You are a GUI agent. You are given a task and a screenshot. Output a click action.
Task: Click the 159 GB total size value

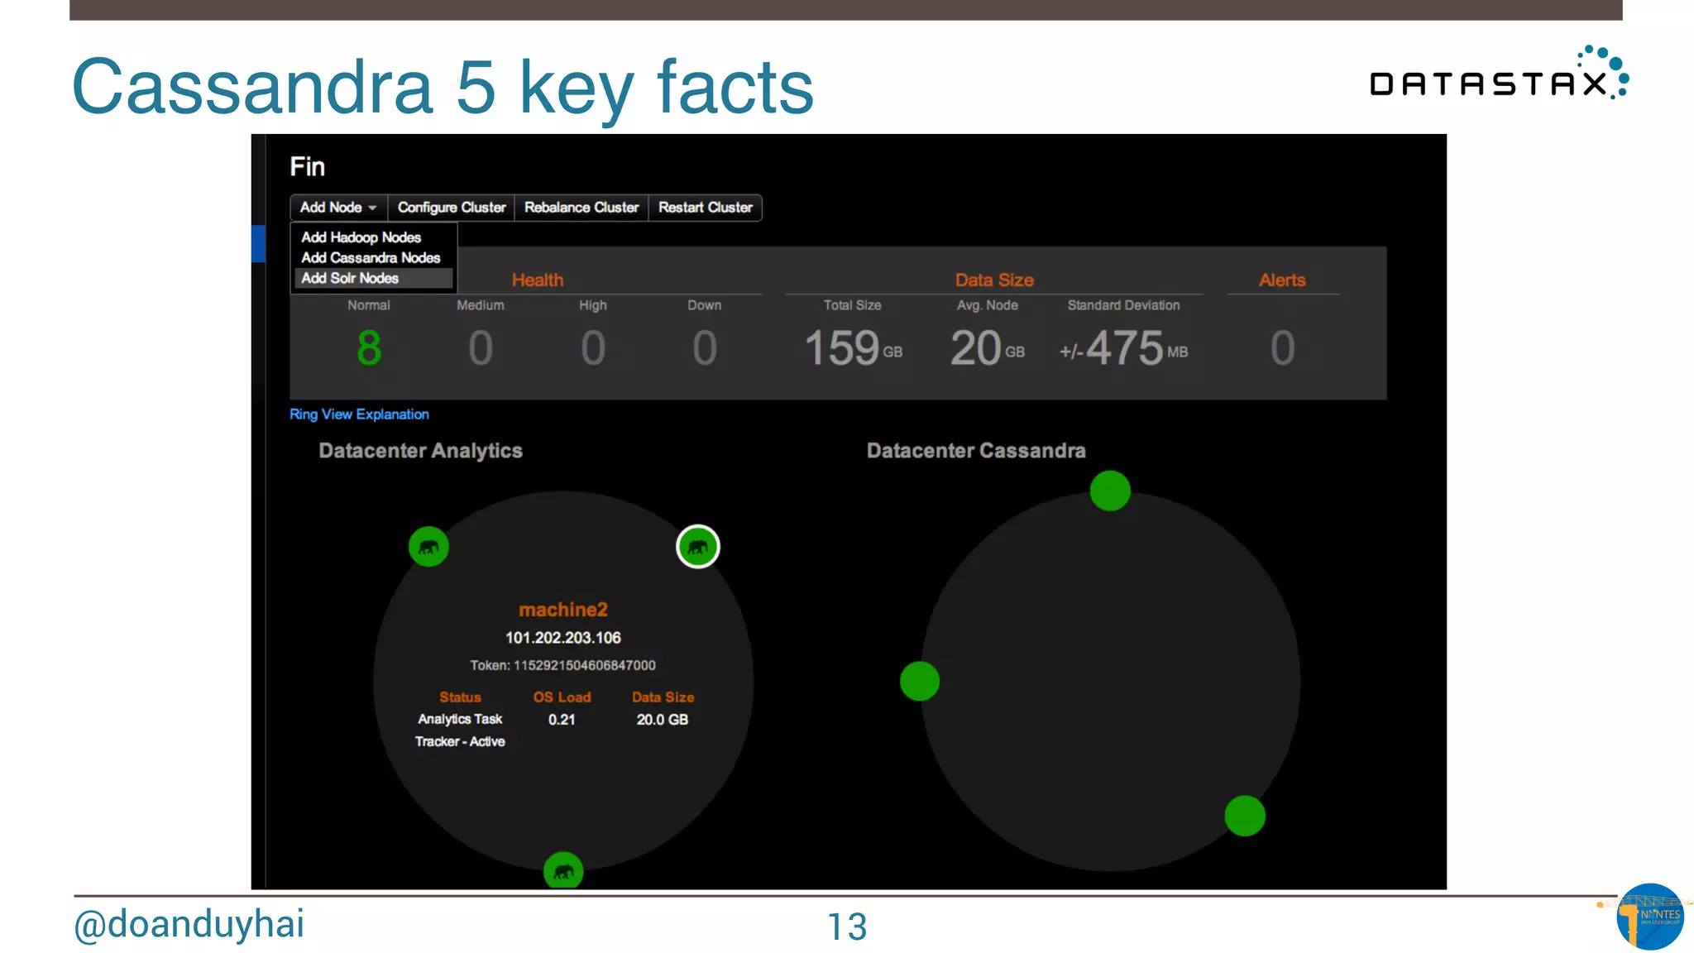coord(854,348)
